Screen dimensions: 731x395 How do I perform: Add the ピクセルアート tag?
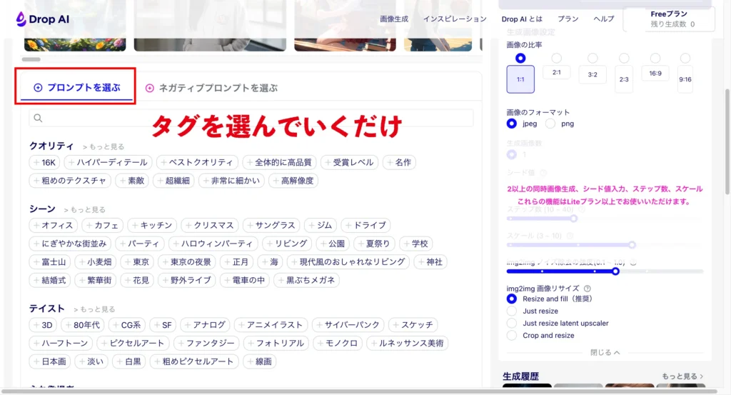(133, 343)
